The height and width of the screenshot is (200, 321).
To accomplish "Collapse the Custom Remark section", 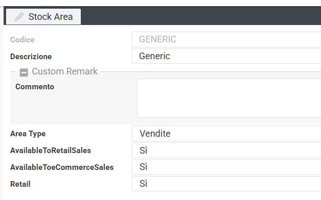I will pyautogui.click(x=24, y=72).
